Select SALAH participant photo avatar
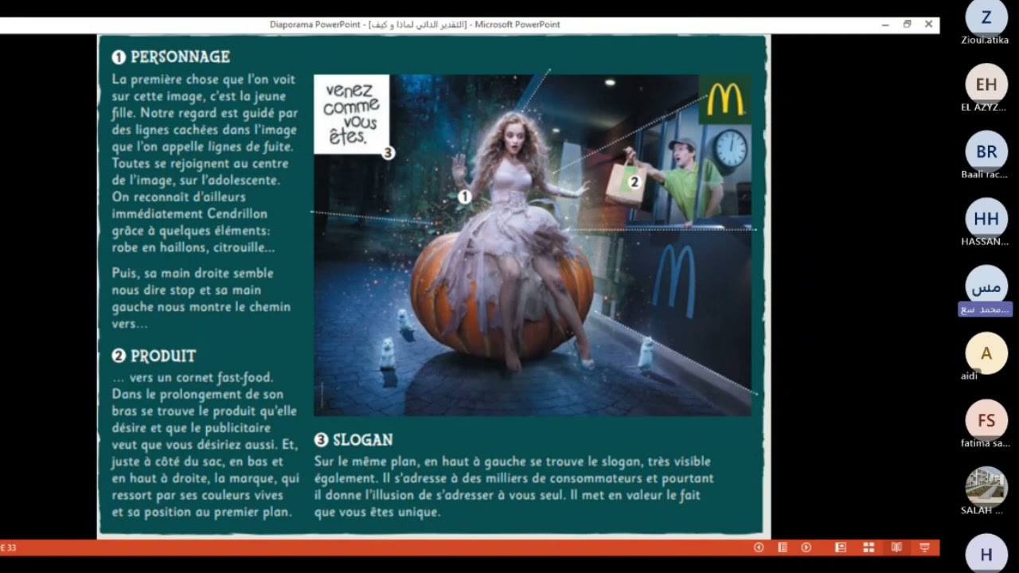Image resolution: width=1019 pixels, height=573 pixels. coord(986,487)
